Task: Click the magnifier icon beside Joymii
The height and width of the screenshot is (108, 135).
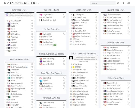Action: pyautogui.click(x=64, y=80)
